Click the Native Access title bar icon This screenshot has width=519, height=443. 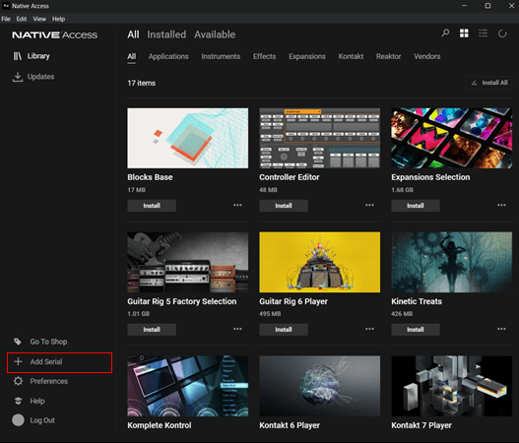pyautogui.click(x=6, y=6)
